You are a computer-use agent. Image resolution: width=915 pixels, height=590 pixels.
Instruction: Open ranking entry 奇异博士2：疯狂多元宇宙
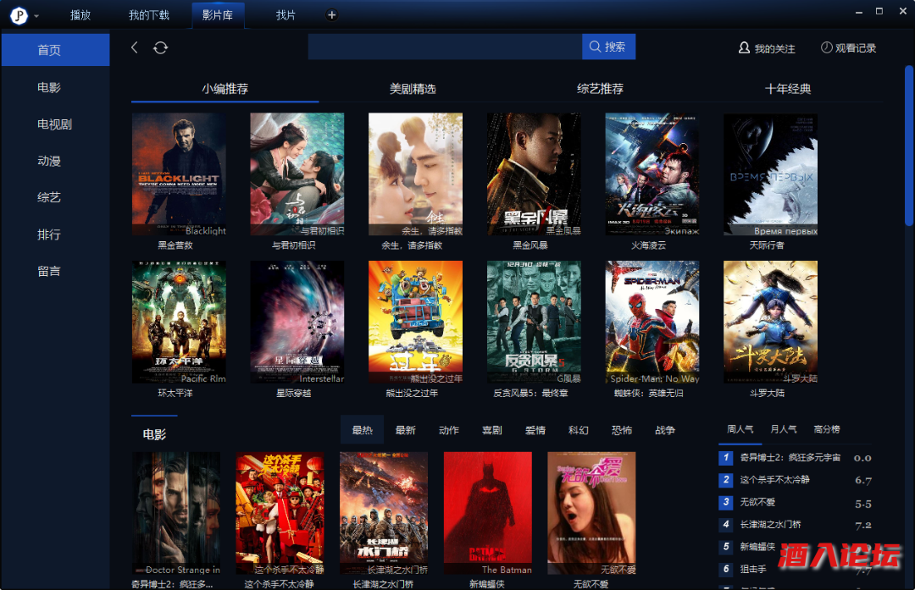click(790, 458)
